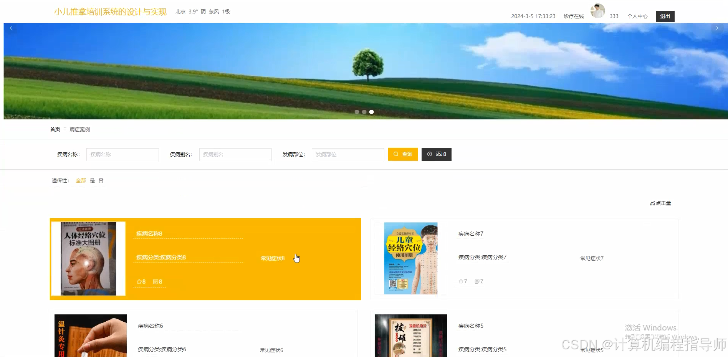Image resolution: width=728 pixels, height=357 pixels.
Task: Select 否 for the 遗传性 filter
Action: 101,180
